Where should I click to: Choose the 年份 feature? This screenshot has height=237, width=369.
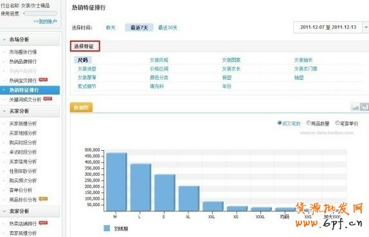227,86
